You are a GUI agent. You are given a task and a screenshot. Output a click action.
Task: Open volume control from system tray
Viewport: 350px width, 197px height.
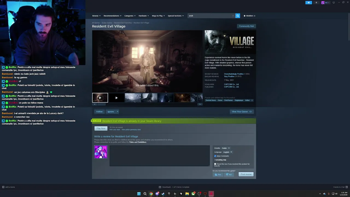point(336,194)
